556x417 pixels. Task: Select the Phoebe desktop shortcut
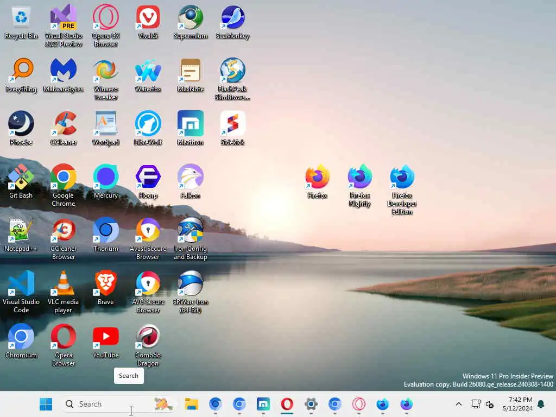[x=21, y=128]
